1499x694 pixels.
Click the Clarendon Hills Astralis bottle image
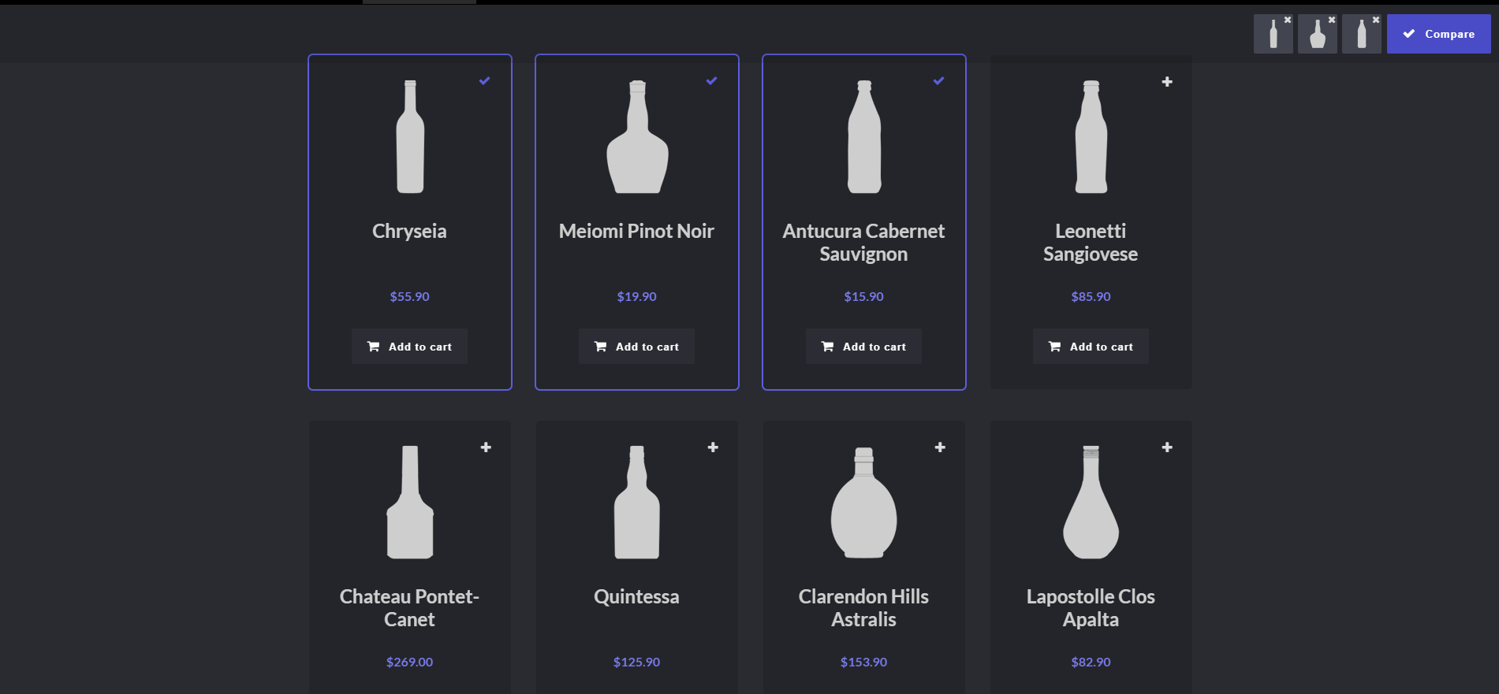click(864, 503)
